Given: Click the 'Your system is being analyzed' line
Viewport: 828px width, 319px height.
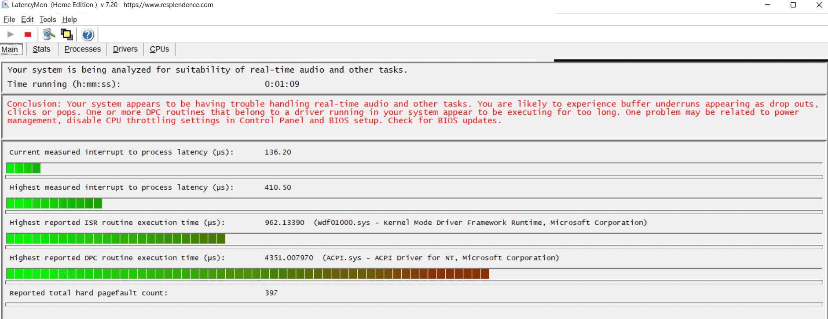Looking at the screenshot, I should 207,70.
